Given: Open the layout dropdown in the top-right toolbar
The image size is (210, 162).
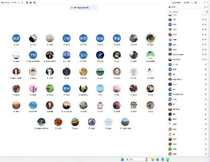Looking at the screenshot, I should coord(177,2).
